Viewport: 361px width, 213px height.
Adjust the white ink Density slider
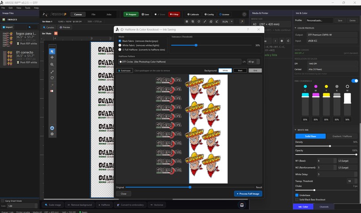(x=330, y=146)
